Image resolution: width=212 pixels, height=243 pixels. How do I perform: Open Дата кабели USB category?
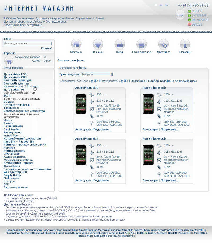(x=15, y=74)
